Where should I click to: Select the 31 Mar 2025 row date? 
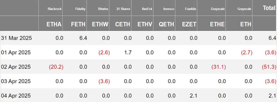16,38
